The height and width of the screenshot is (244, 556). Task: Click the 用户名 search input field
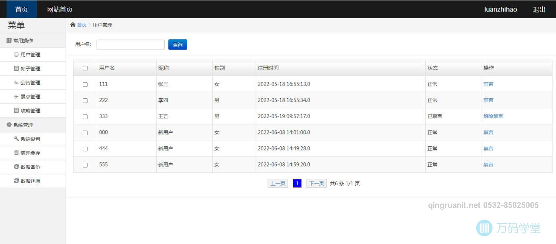click(x=130, y=45)
